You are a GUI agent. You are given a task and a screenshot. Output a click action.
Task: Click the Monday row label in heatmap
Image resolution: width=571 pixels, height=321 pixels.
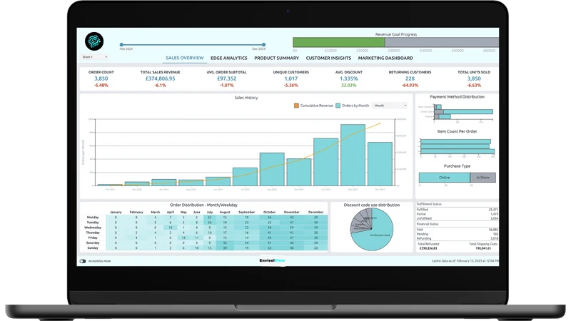[x=93, y=218]
